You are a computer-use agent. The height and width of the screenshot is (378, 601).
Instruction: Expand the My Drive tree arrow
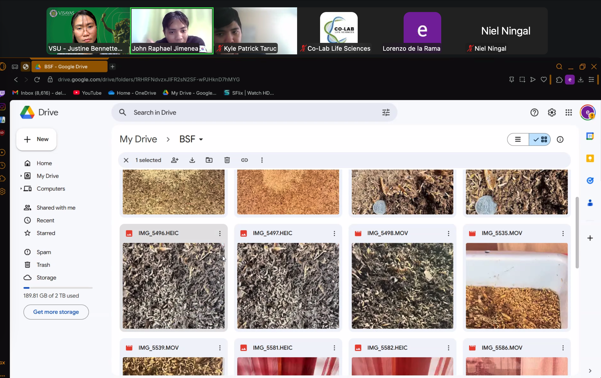click(21, 176)
